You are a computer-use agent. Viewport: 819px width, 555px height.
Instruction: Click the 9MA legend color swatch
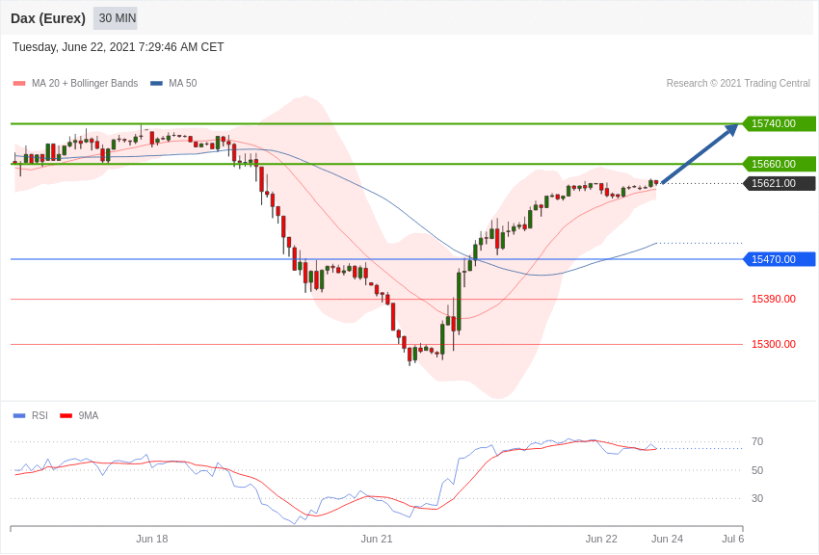coord(66,416)
